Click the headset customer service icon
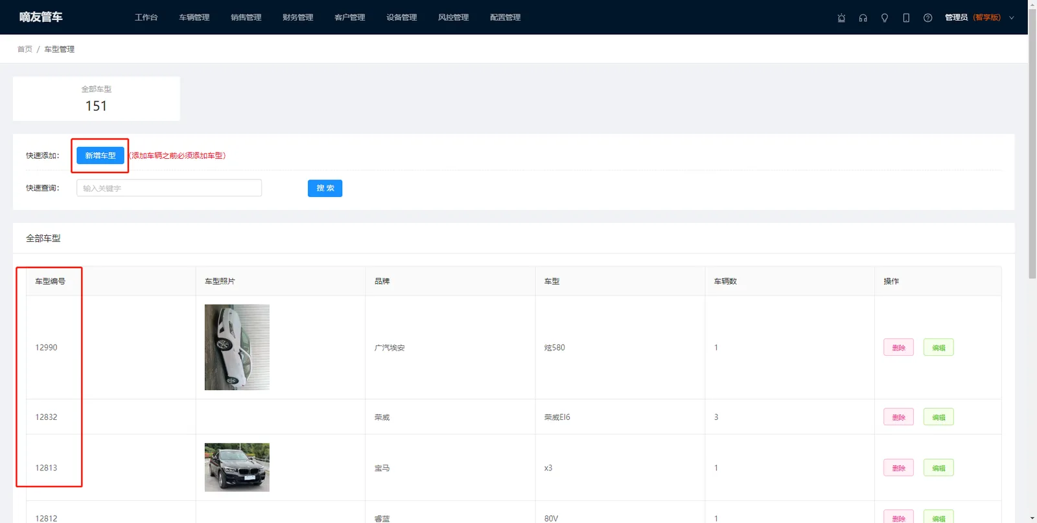The image size is (1037, 523). click(863, 18)
